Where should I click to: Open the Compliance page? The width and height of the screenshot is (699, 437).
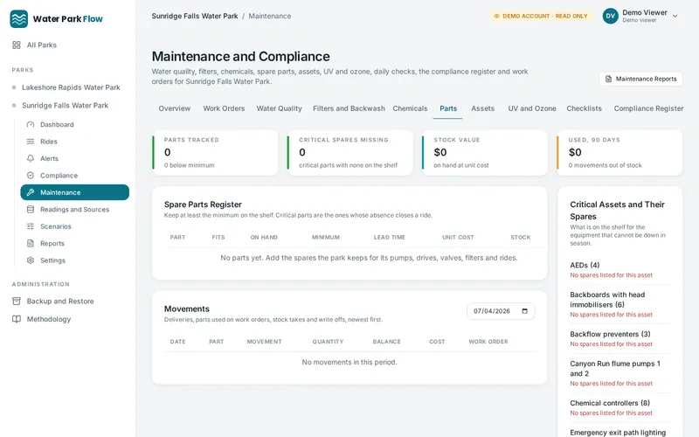click(x=74, y=176)
